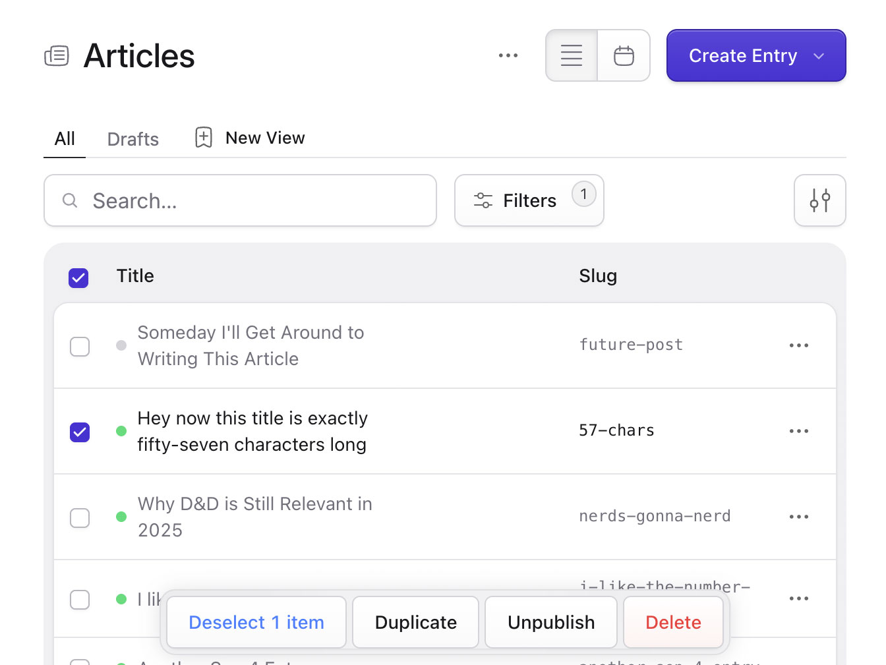886x665 pixels.
Task: Open the column display settings icon
Action: point(819,200)
